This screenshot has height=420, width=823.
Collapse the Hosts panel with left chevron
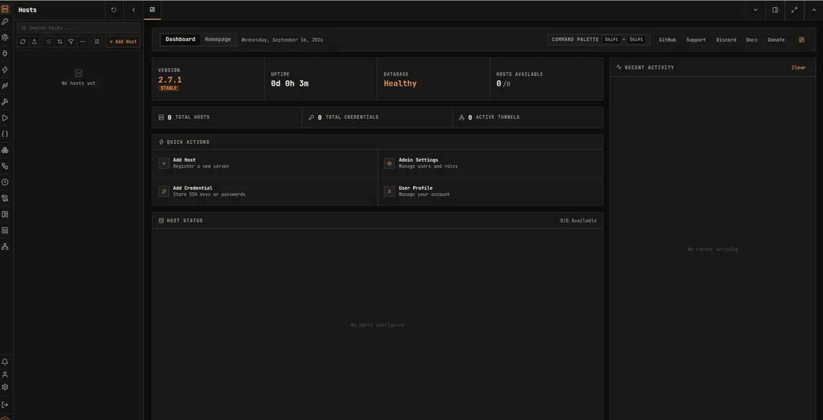(133, 10)
